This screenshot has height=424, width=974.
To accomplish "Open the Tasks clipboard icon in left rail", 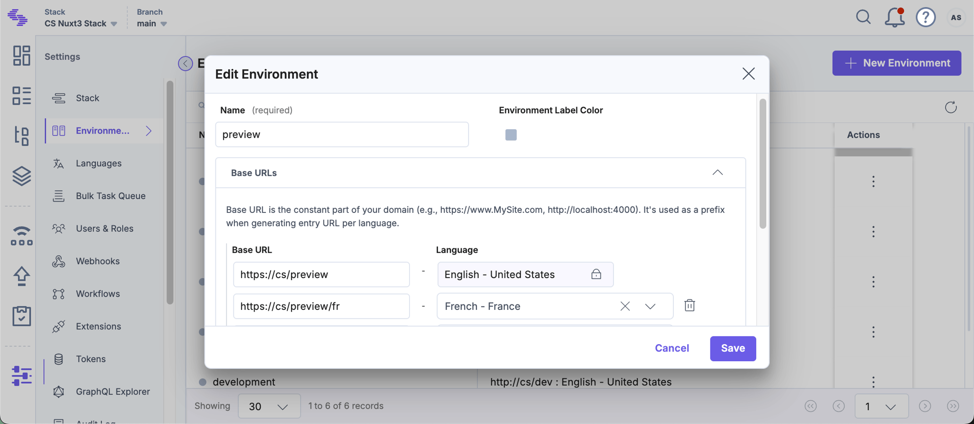I will click(21, 316).
